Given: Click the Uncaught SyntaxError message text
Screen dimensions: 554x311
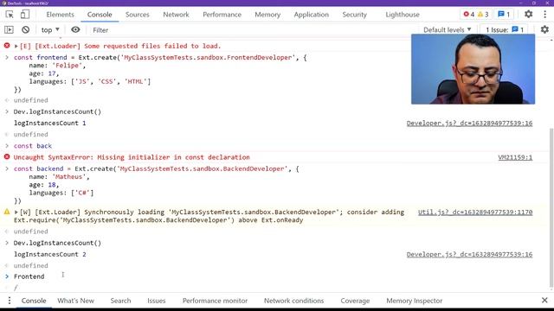Looking at the screenshot, I should [132, 157].
